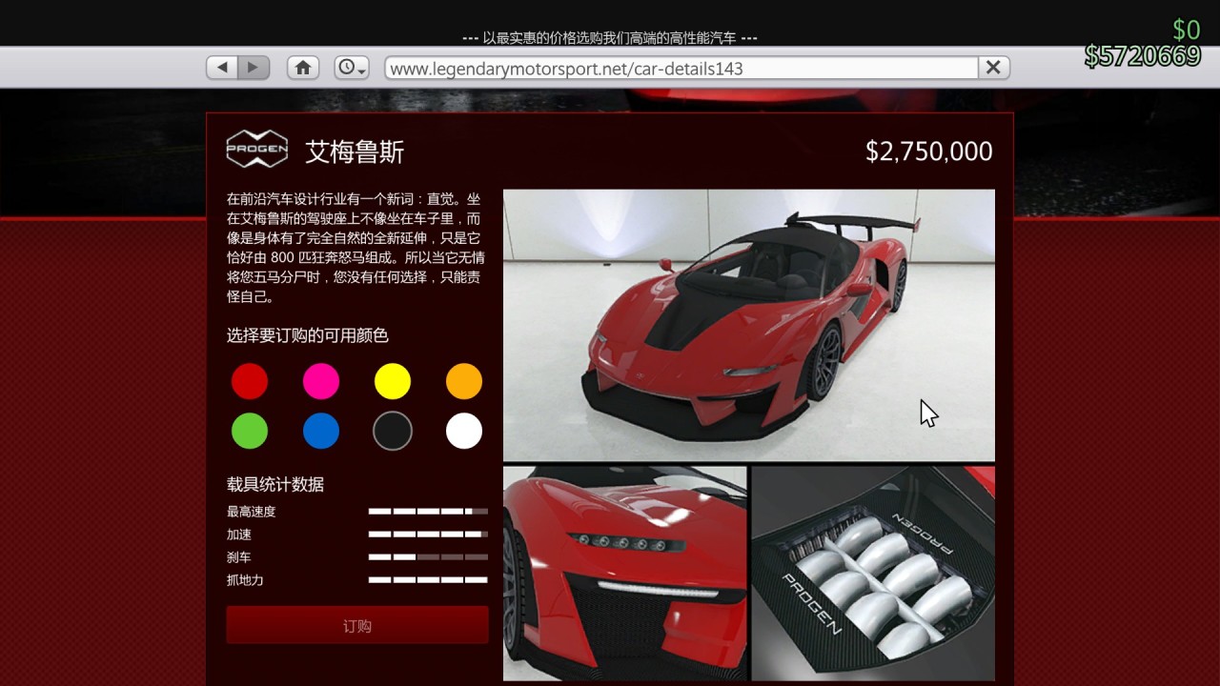This screenshot has height=686, width=1220.
Task: Click the 刹车 stat label
Action: 239,557
